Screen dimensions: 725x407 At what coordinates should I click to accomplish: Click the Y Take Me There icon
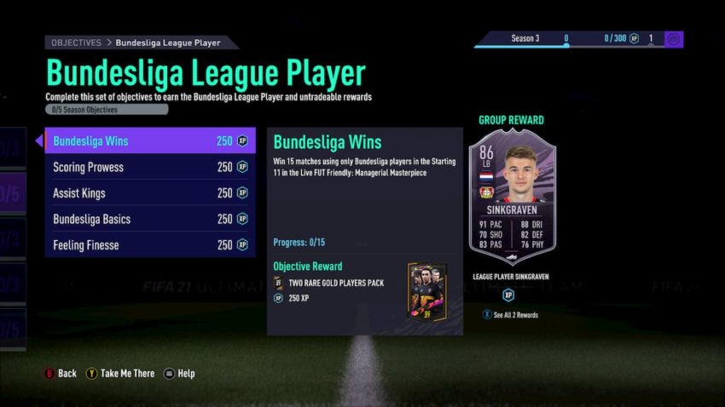tap(91, 373)
